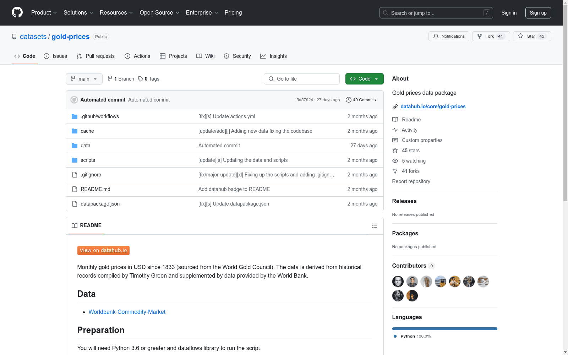Click the Sign in link
This screenshot has width=568, height=355.
pyautogui.click(x=509, y=13)
